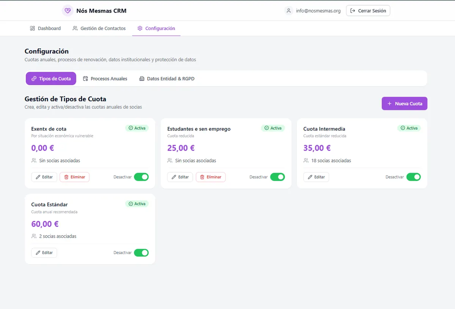This screenshot has width=455, height=309.
Task: Click the info@nosmesmas.org account email
Action: click(x=318, y=11)
